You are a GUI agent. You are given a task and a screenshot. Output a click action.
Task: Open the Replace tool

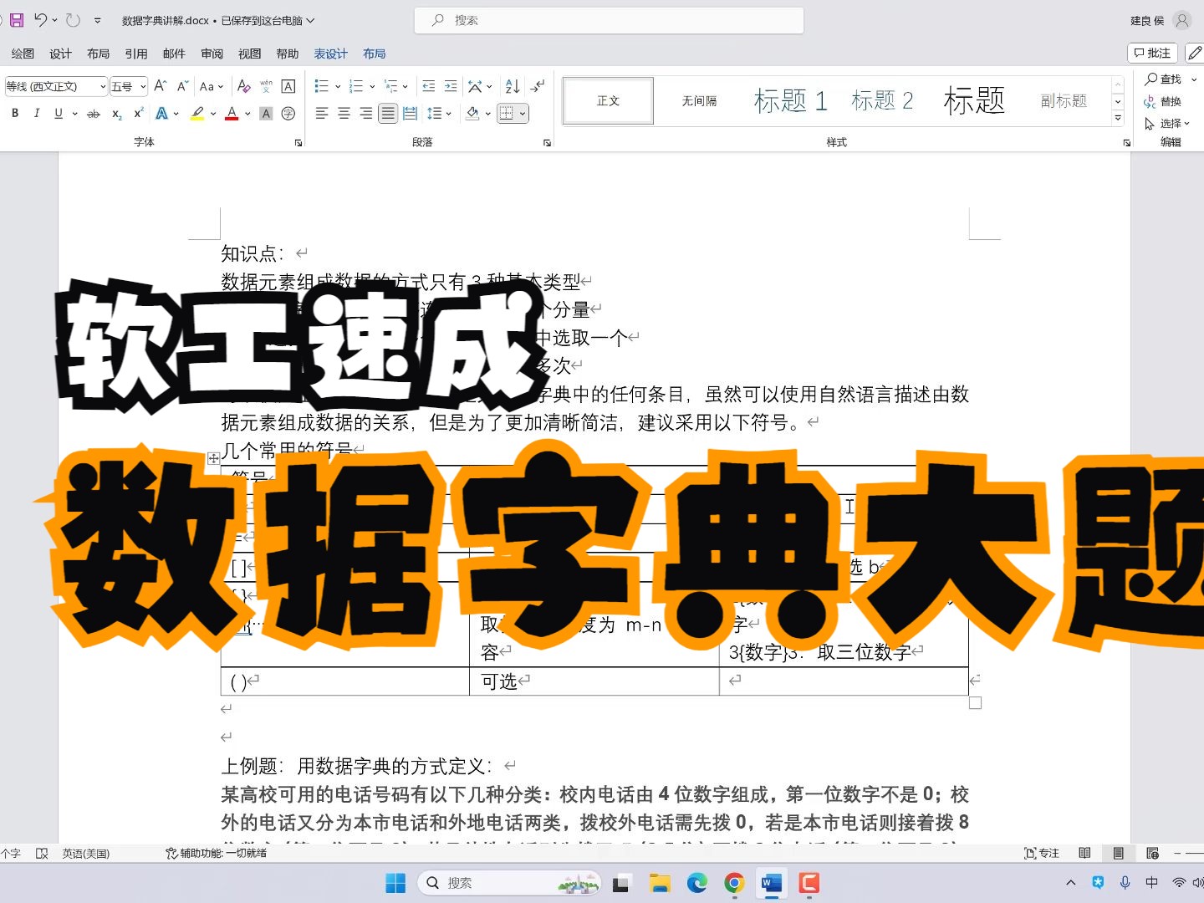pos(1163,101)
